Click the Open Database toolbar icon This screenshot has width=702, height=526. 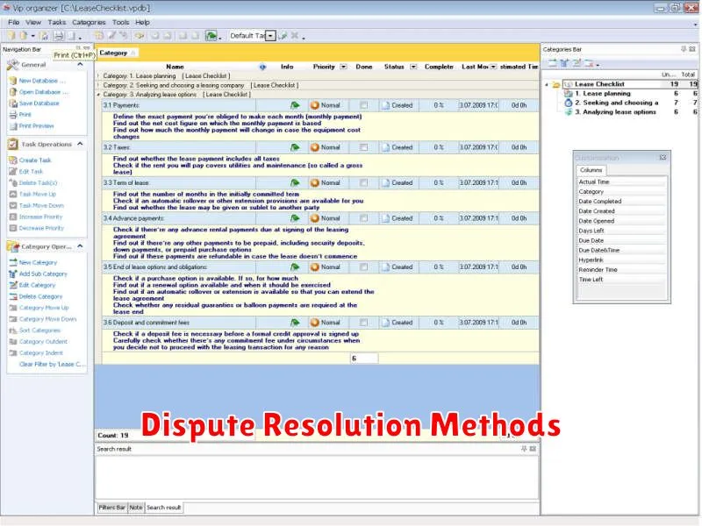click(x=24, y=36)
